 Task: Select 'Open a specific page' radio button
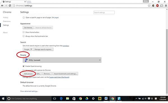pos(24,17)
